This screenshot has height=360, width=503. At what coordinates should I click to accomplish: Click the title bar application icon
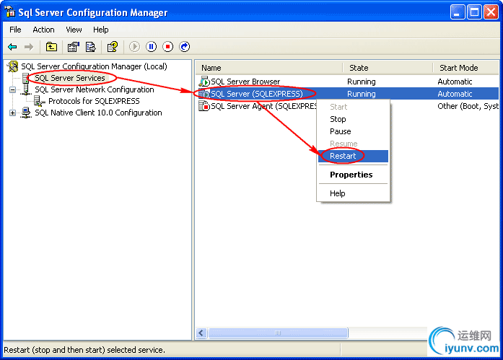[x=9, y=12]
